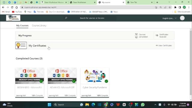Open Gmail bookmark
Screen dimensions: 192x108
click(6, 12)
